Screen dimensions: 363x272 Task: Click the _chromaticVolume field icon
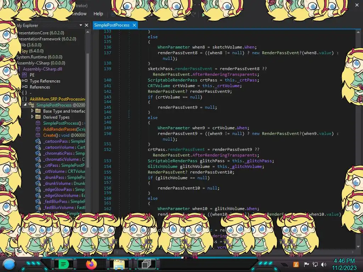tap(38, 159)
